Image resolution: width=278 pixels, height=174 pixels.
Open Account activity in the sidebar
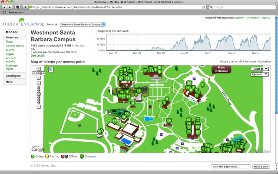tap(11, 60)
